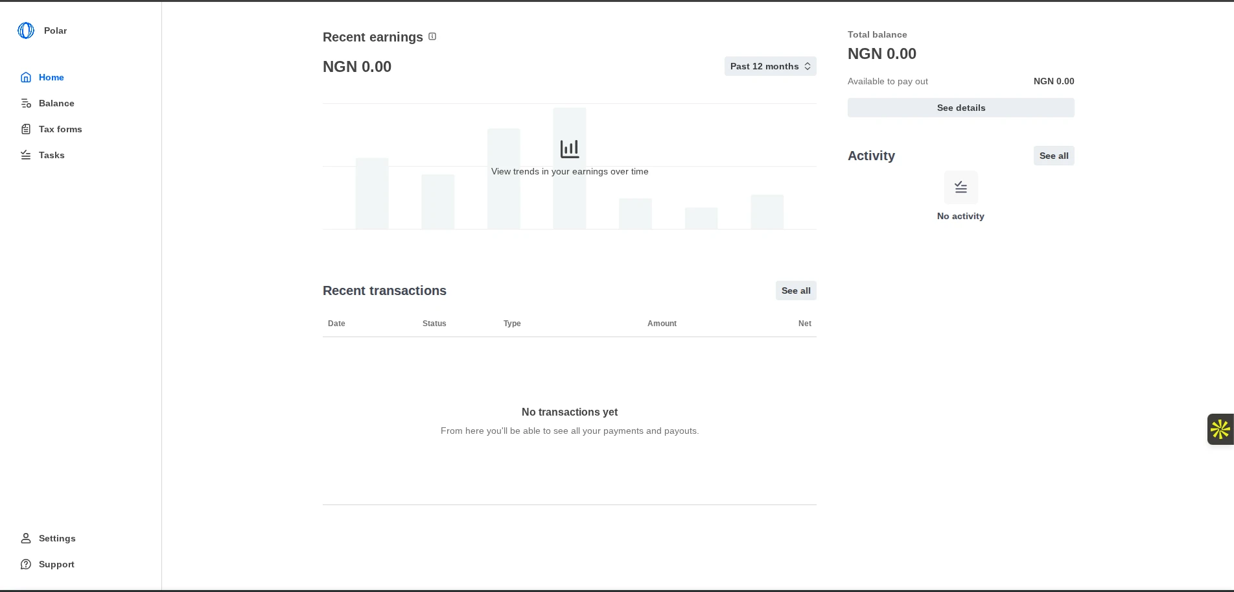
Task: Click the Home house icon in sidebar
Action: (26, 77)
